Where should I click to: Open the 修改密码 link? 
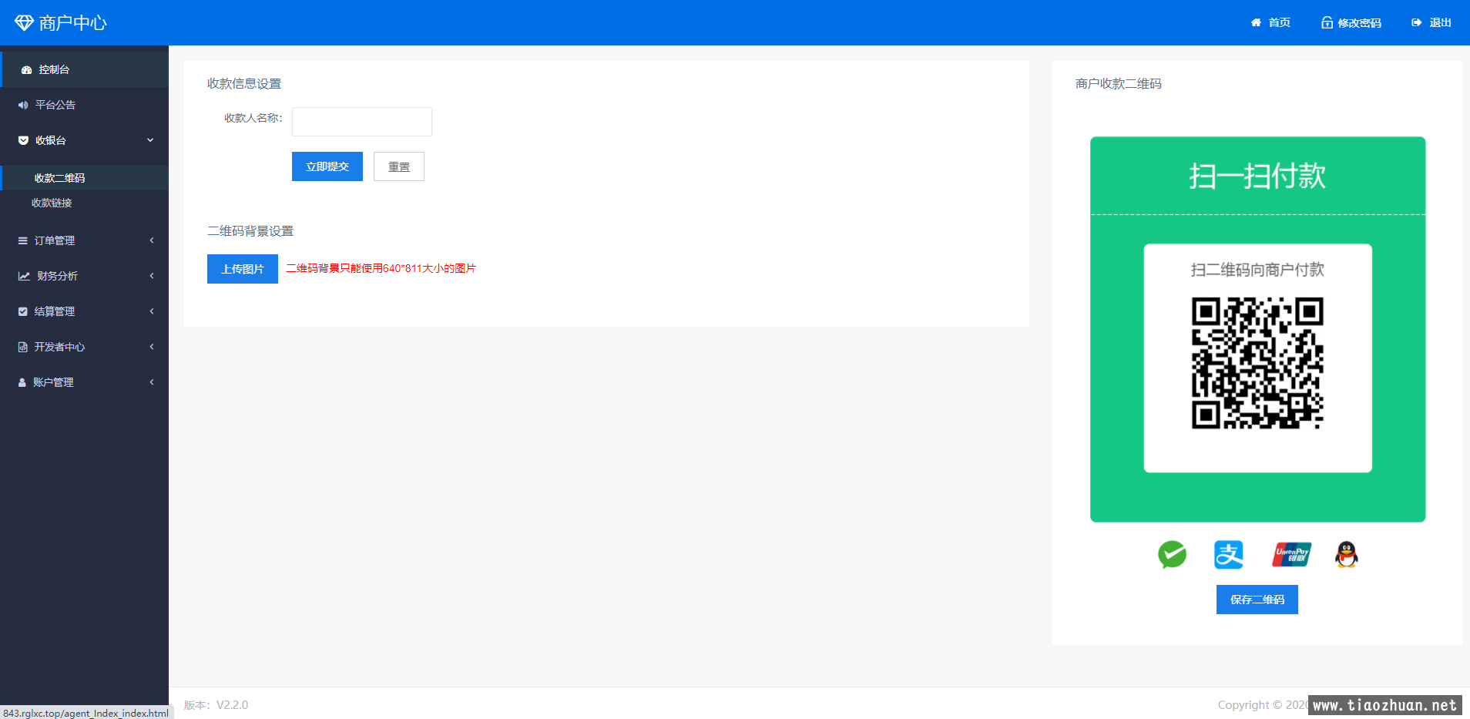click(x=1351, y=22)
